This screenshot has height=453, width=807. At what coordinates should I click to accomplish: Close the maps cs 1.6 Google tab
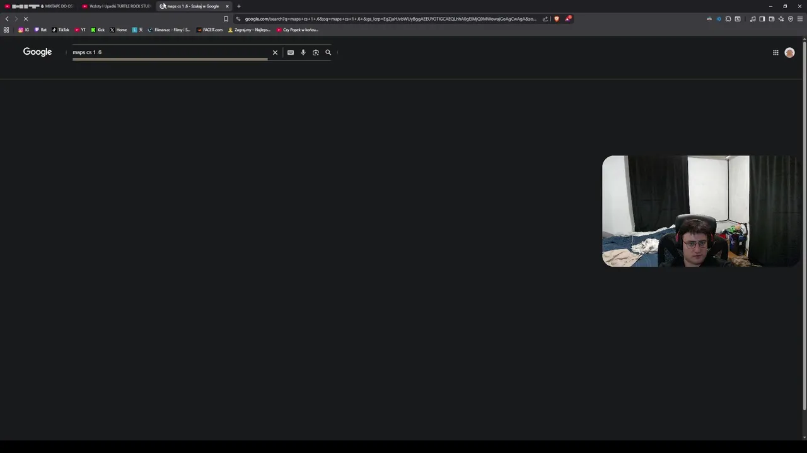tap(227, 6)
